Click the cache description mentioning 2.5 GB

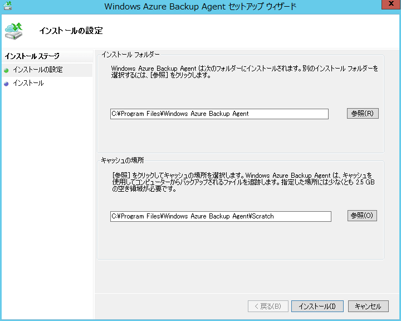(243, 182)
